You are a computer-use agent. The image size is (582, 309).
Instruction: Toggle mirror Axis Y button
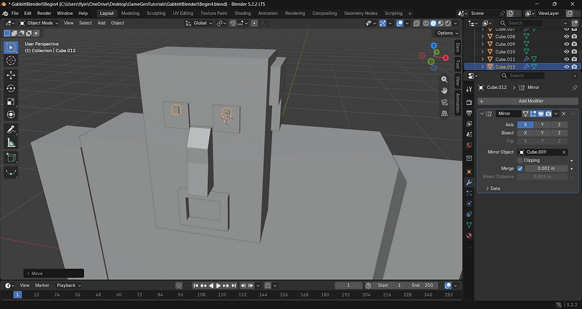[x=542, y=125]
